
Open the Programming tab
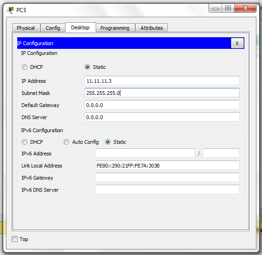tap(115, 28)
